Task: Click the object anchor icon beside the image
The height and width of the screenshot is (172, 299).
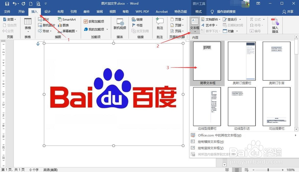Action: pyautogui.click(x=38, y=44)
